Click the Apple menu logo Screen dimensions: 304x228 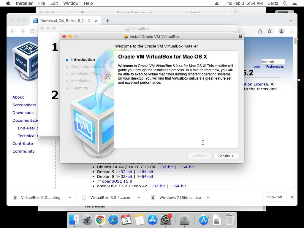click(8, 3)
